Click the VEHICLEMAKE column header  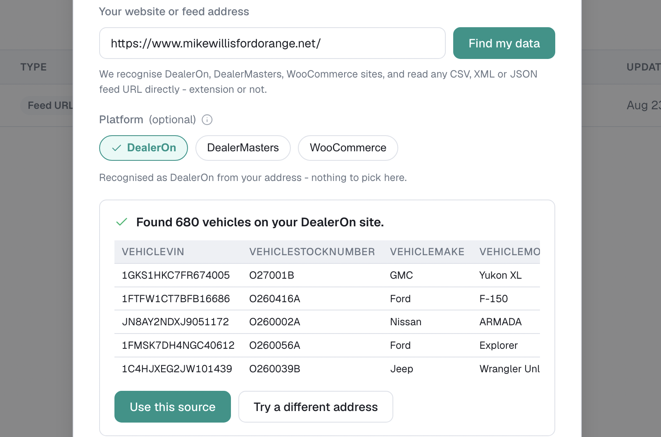(427, 252)
